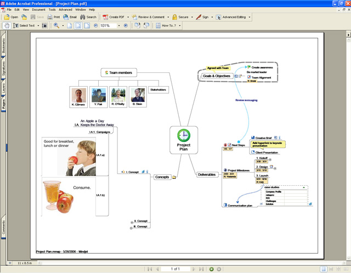Click the green Project Plan clock icon
The height and width of the screenshot is (273, 351).
point(183,134)
